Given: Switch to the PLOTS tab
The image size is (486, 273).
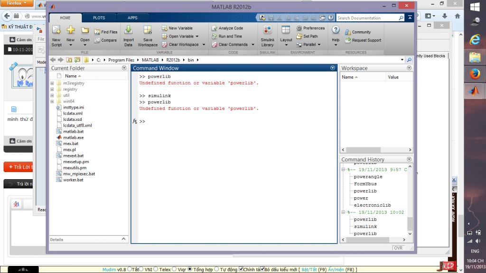Looking at the screenshot, I should [x=99, y=18].
